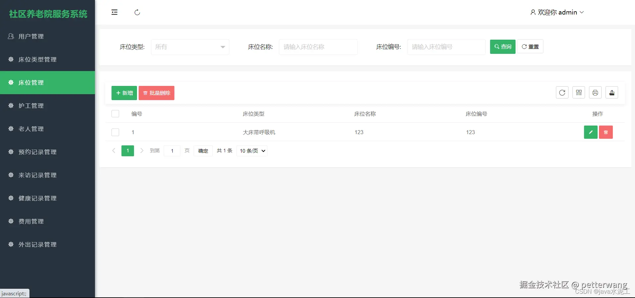Click inside the 床位名称 input field
The width and height of the screenshot is (635, 298).
point(318,47)
